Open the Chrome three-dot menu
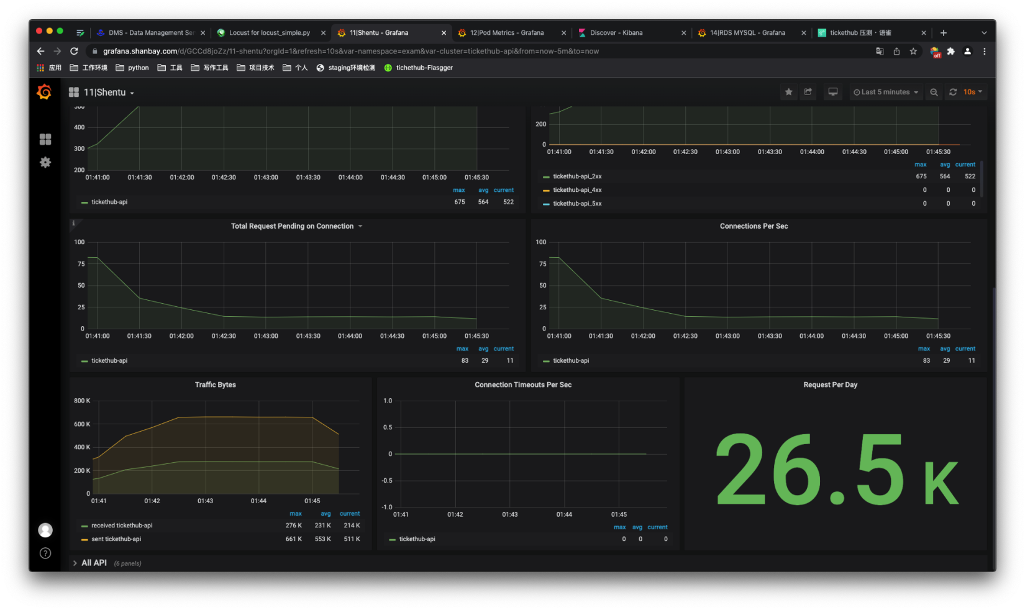1025x610 pixels. (x=984, y=52)
